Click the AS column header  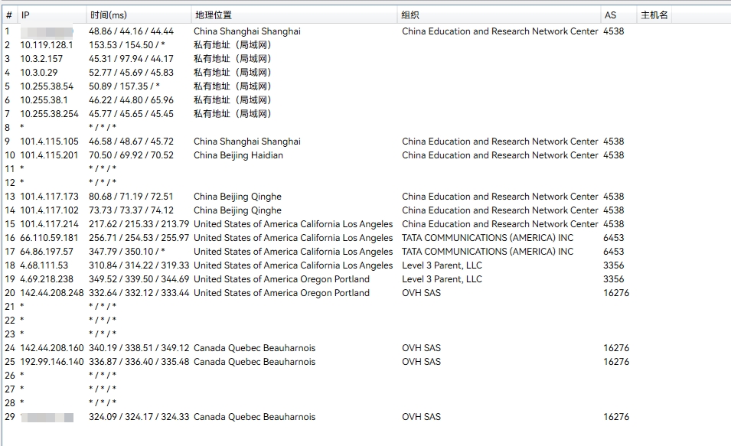pos(610,15)
